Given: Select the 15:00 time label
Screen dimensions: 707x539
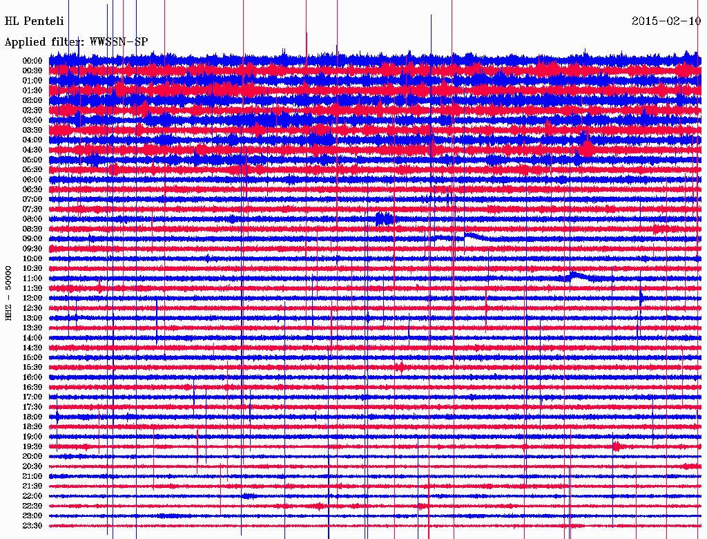Looking at the screenshot, I should pos(32,357).
